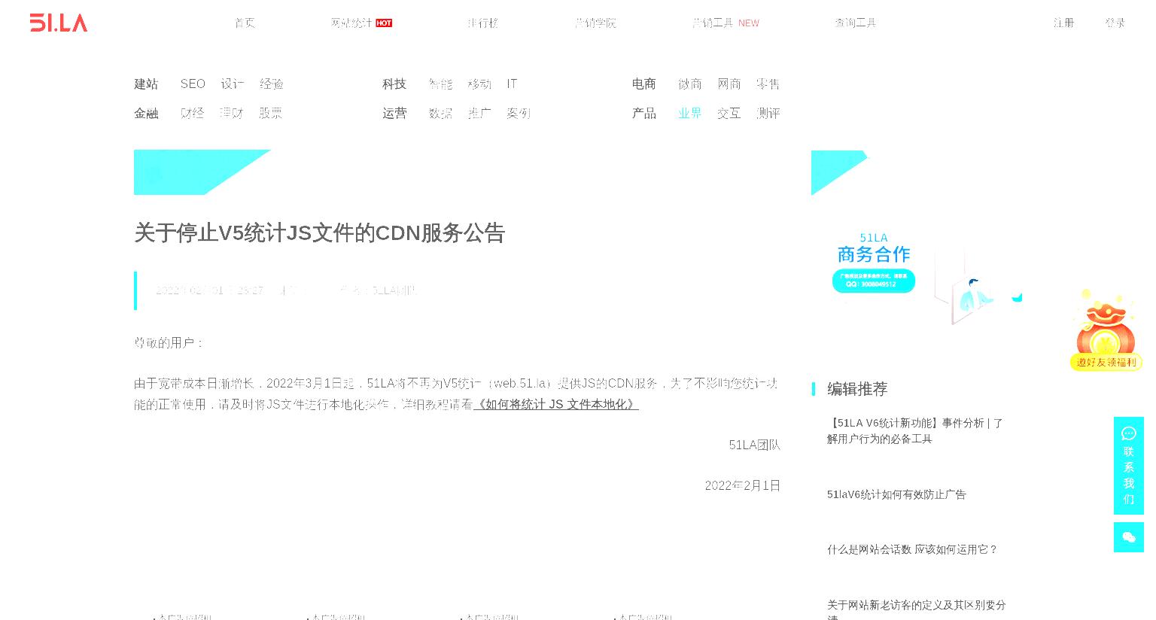Go to 首页 in top navigation
The image size is (1156, 620).
pos(245,23)
